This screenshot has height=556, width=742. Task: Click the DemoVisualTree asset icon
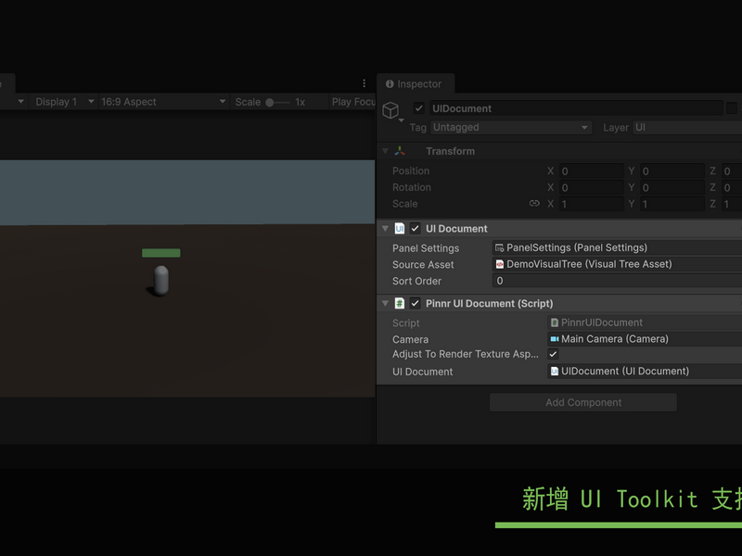pyautogui.click(x=500, y=264)
